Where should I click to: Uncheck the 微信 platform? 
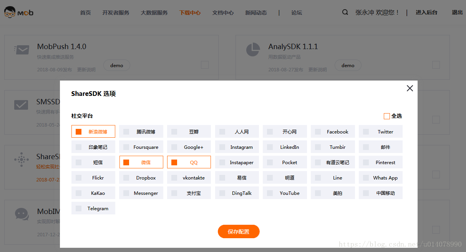141,162
